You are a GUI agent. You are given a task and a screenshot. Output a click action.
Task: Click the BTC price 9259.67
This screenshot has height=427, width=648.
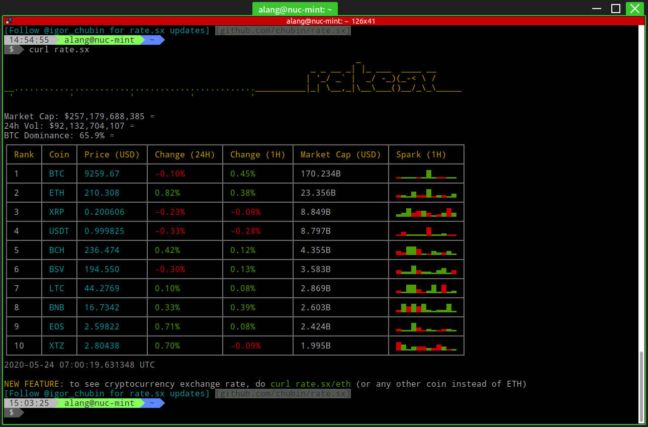[102, 174]
